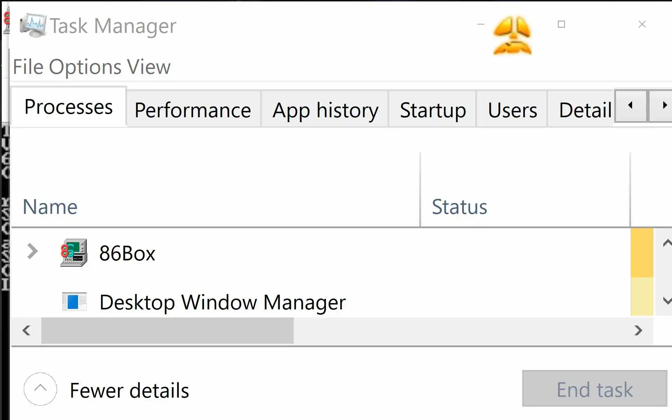This screenshot has width=672, height=420.
Task: Sort by the Status column header
Action: coord(459,206)
